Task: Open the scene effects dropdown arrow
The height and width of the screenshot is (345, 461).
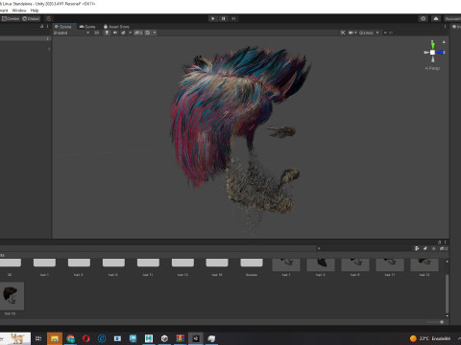Action: (x=130, y=33)
